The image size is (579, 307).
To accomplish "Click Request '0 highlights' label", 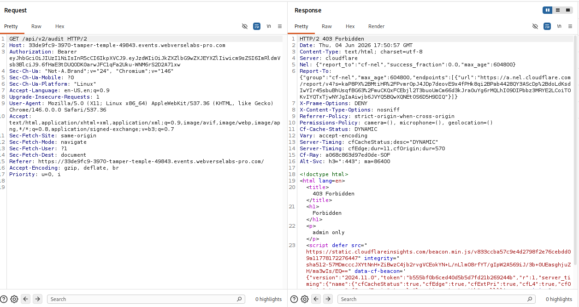I will [x=269, y=299].
